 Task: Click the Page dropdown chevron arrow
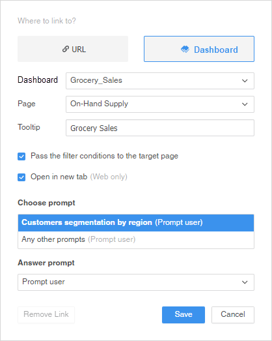tap(245, 104)
